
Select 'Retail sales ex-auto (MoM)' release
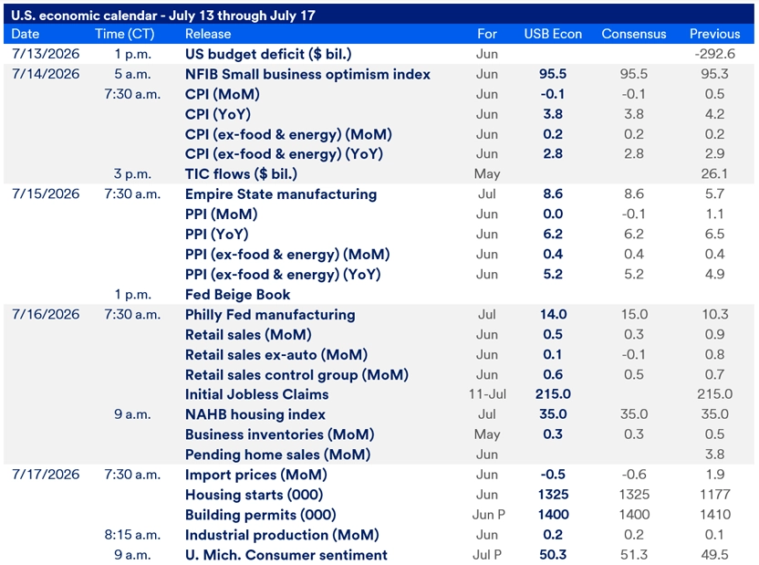tap(276, 355)
